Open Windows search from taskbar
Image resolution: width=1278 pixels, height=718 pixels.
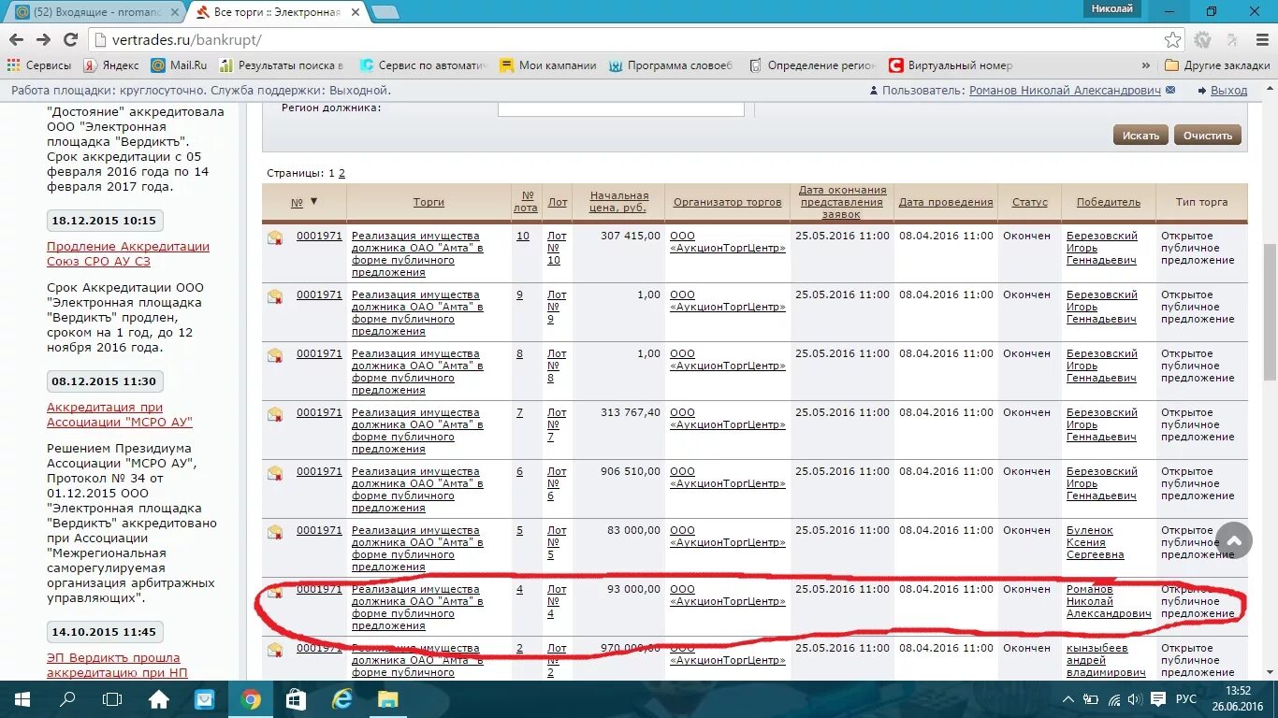(x=67, y=698)
